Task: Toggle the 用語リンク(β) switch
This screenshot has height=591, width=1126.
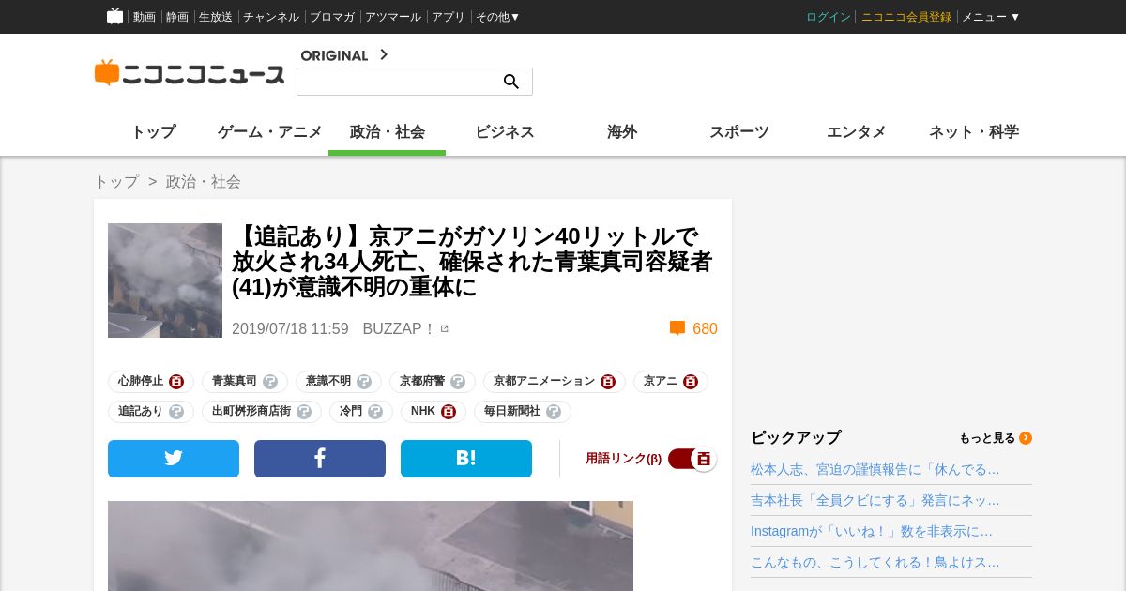Action: (x=692, y=459)
